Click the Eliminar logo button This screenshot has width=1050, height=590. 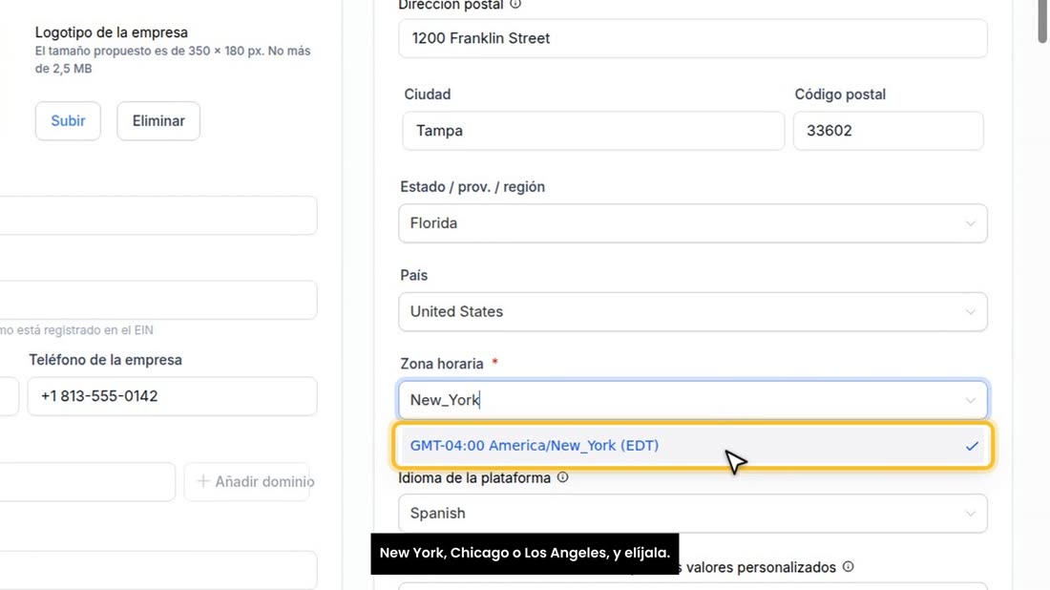click(x=158, y=121)
